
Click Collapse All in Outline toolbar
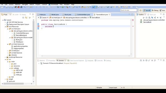tap(147, 18)
